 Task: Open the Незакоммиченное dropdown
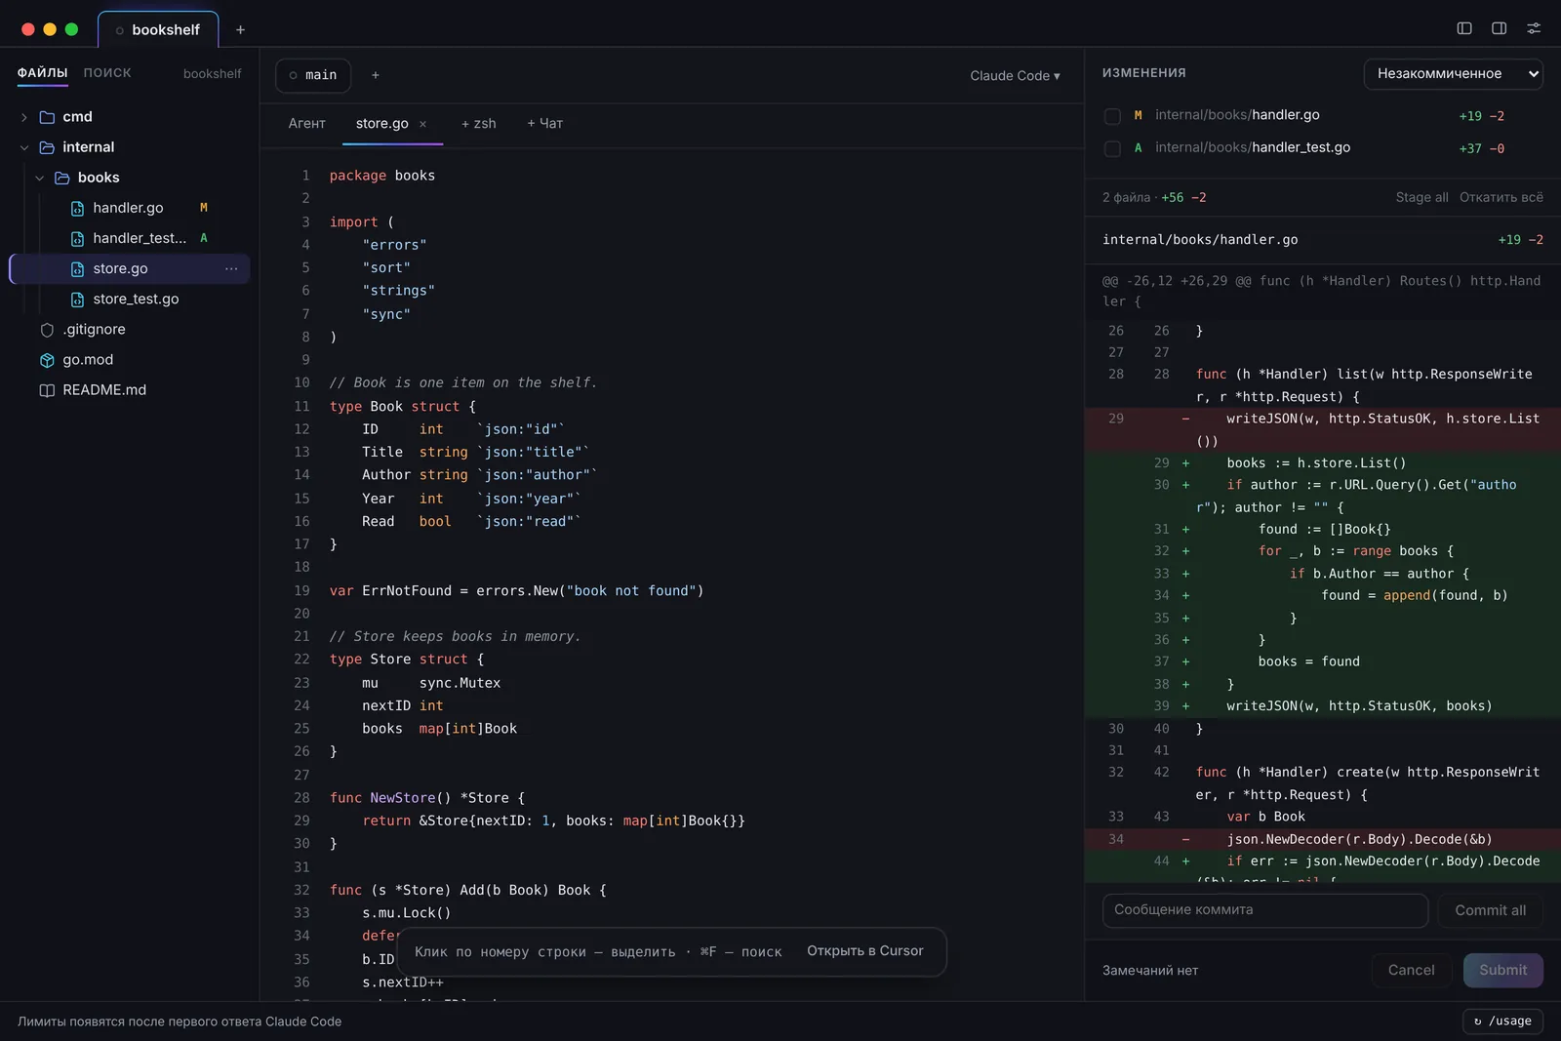point(1453,74)
